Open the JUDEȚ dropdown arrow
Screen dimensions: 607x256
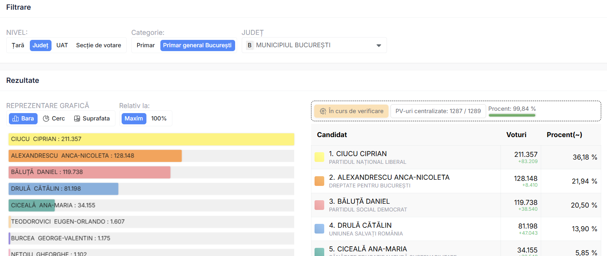pos(379,45)
